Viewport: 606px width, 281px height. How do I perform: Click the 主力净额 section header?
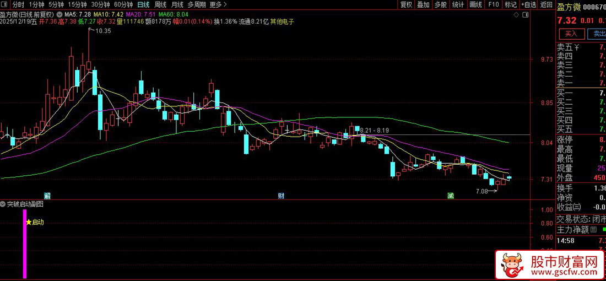click(x=573, y=230)
